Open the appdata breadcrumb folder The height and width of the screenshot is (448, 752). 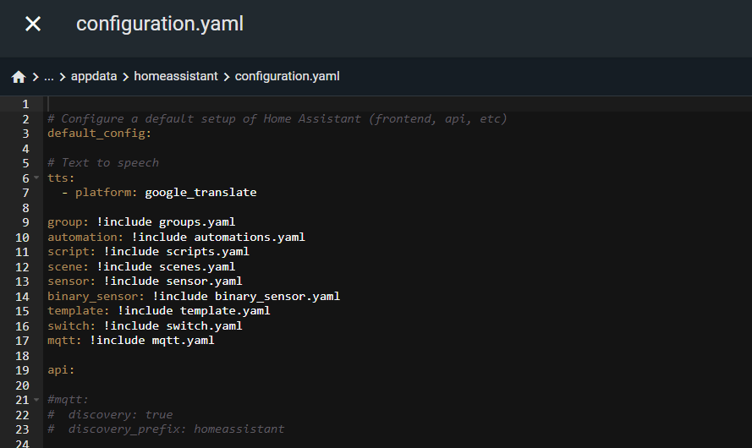pos(94,76)
